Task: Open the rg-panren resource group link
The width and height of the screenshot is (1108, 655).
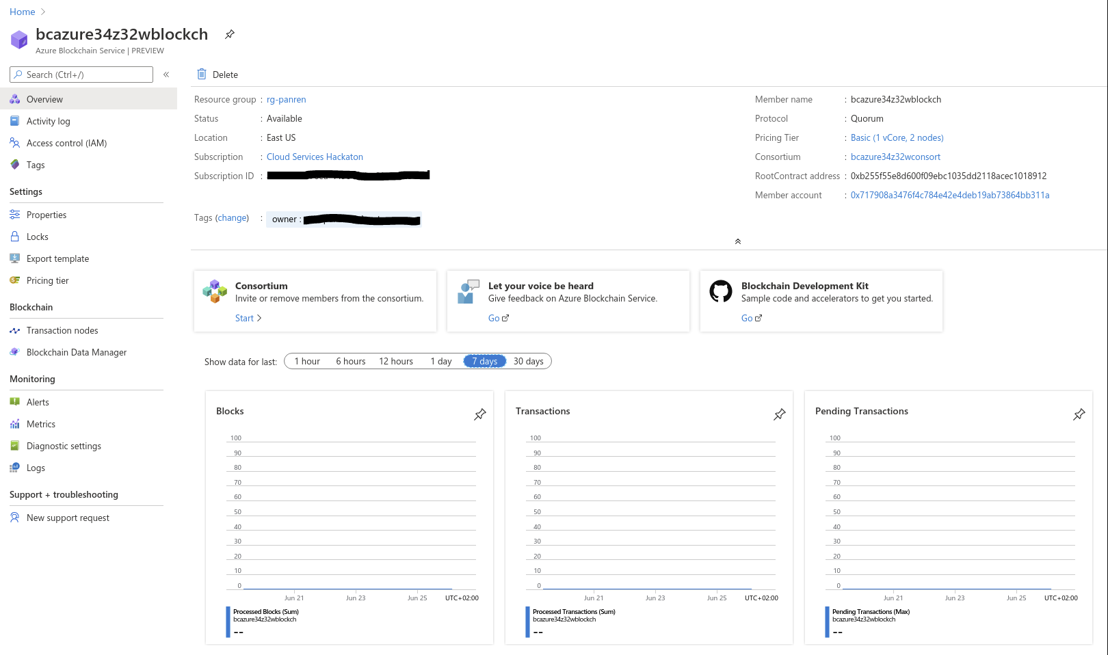Action: 287,99
